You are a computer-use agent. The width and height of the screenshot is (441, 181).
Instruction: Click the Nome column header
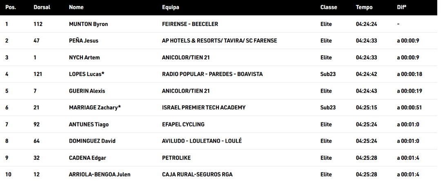76,7
